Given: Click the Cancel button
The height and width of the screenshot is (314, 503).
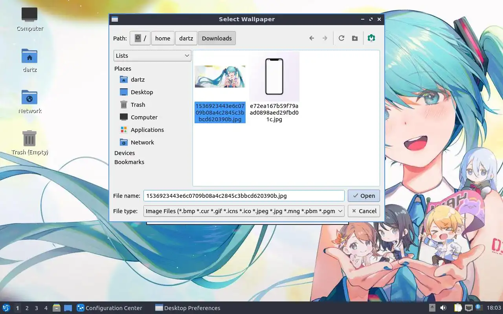Looking at the screenshot, I should (x=364, y=211).
